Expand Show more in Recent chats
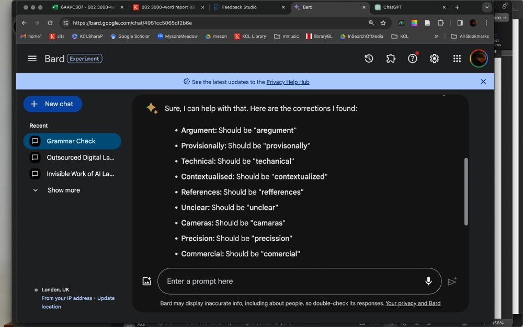Image resolution: width=523 pixels, height=327 pixels. click(x=56, y=190)
